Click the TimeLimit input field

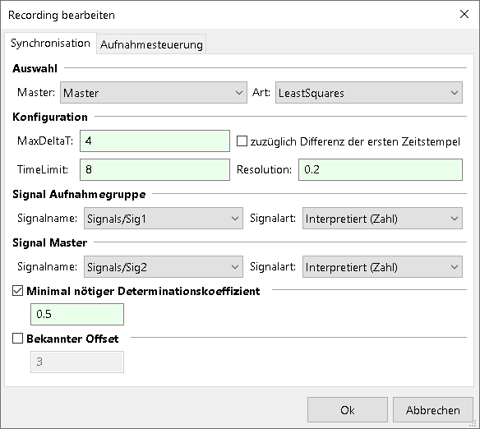(x=155, y=169)
